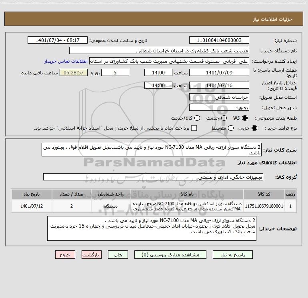Image resolution: width=308 pixels, height=298 pixels.
Task: Click مشاهده مدارک پیوستی (0) button
Action: (170, 255)
